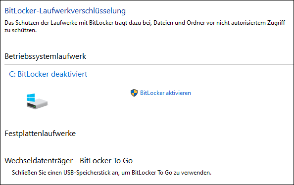Click the description paragraph about protecting drives
The image size is (294, 185).
pyautogui.click(x=145, y=26)
